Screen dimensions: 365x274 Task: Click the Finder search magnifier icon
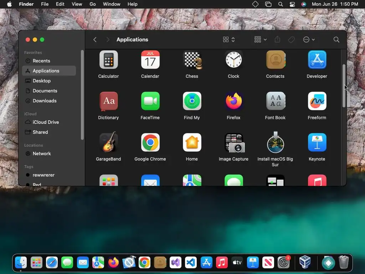pos(336,40)
